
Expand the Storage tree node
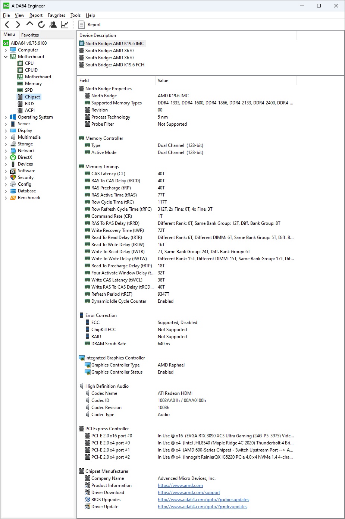(6, 144)
